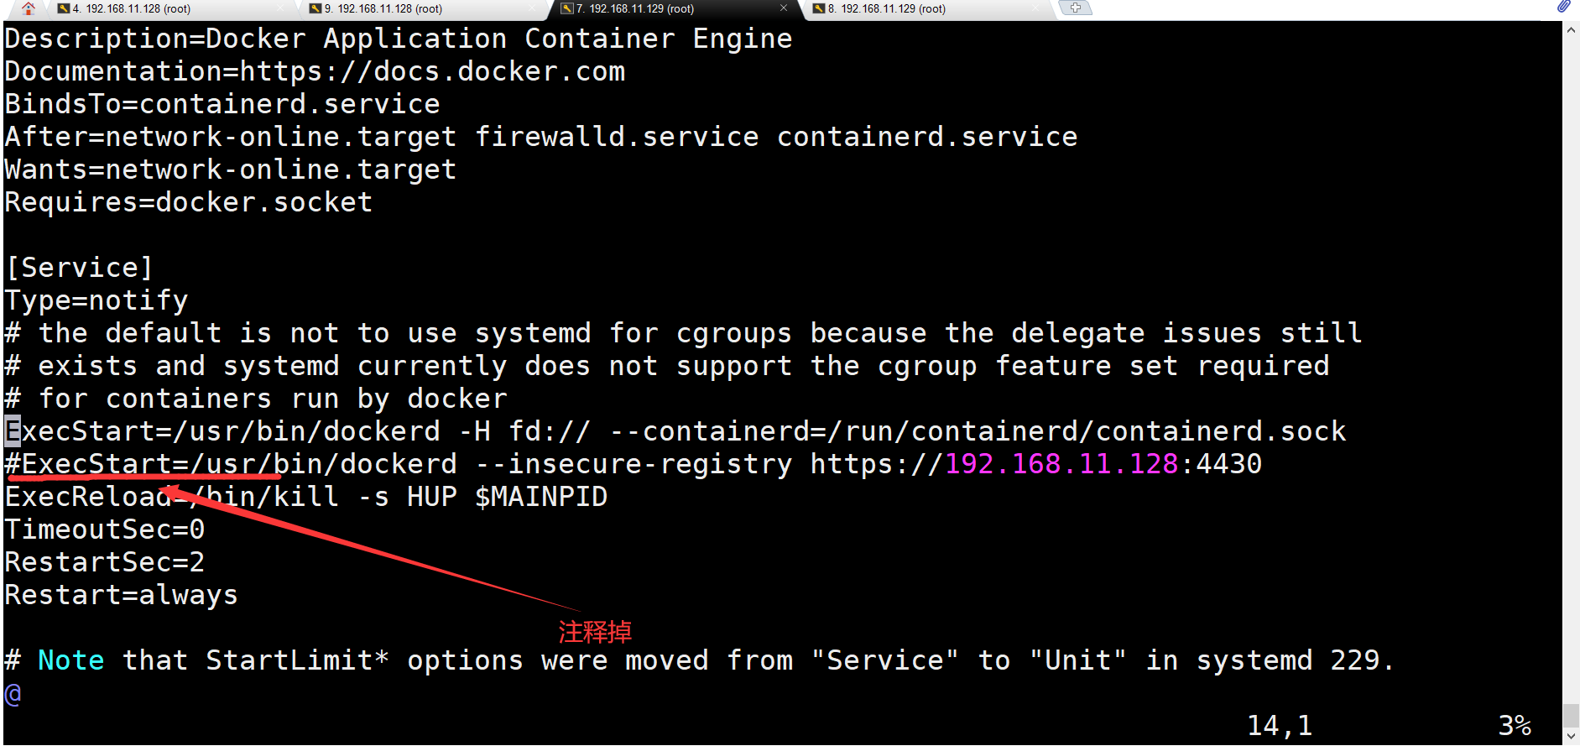Click the session icon on tab 4
This screenshot has width=1580, height=746.
pyautogui.click(x=63, y=8)
